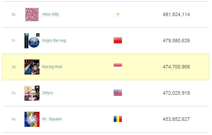Open Nogin the nog's avatar image
The height and width of the screenshot is (135, 212).
point(32,41)
